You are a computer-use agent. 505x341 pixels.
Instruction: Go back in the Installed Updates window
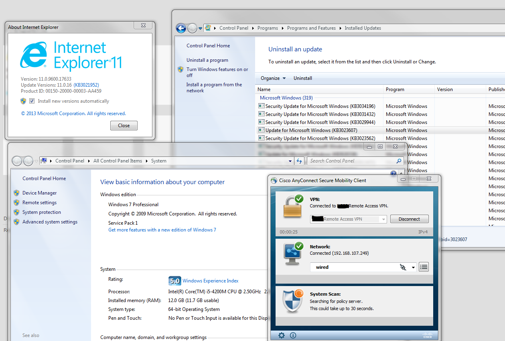[181, 28]
